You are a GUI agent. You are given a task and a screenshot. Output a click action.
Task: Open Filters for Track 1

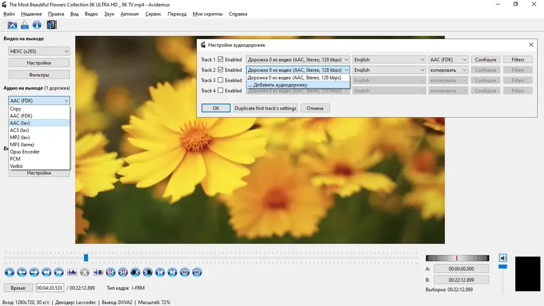518,60
